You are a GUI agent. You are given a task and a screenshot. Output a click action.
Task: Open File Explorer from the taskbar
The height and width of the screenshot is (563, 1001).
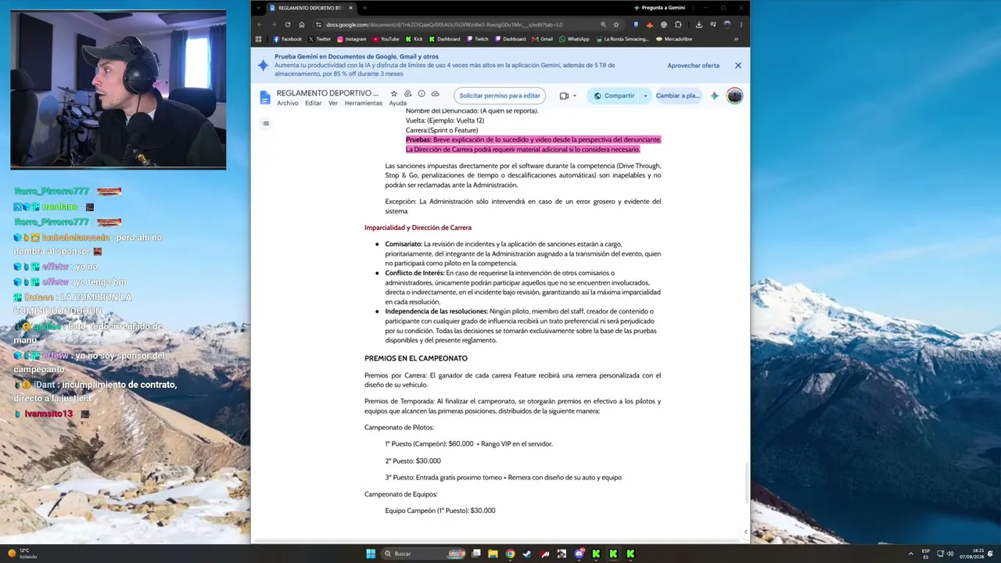click(x=493, y=554)
